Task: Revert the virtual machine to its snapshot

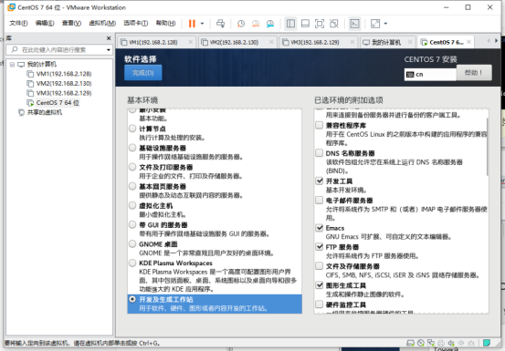Action: pos(256,24)
